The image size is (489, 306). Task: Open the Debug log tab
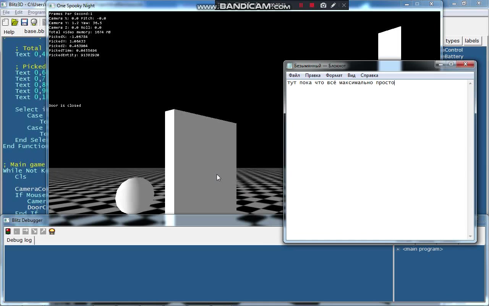19,240
